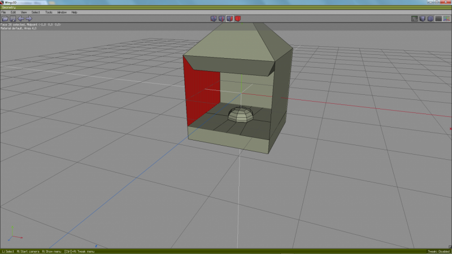Toggle orthographic perspective cube icon
This screenshot has height=254, width=452.
pyautogui.click(x=430, y=19)
